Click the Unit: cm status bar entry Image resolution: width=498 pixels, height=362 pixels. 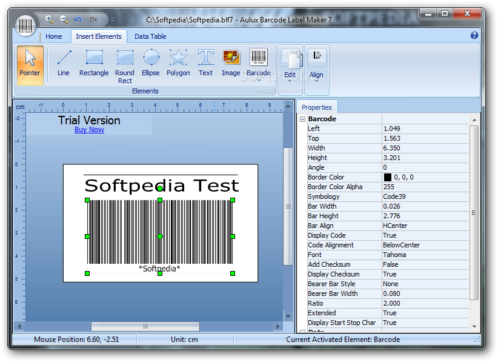click(184, 340)
